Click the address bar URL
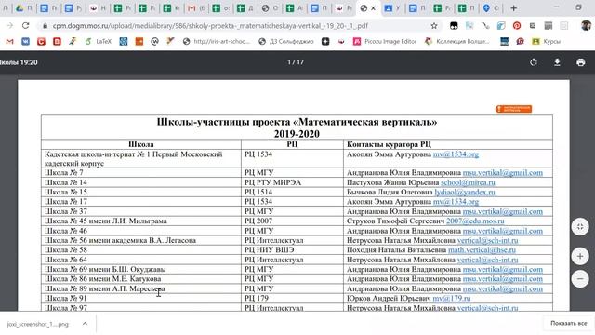This screenshot has width=595, height=335. (x=210, y=26)
